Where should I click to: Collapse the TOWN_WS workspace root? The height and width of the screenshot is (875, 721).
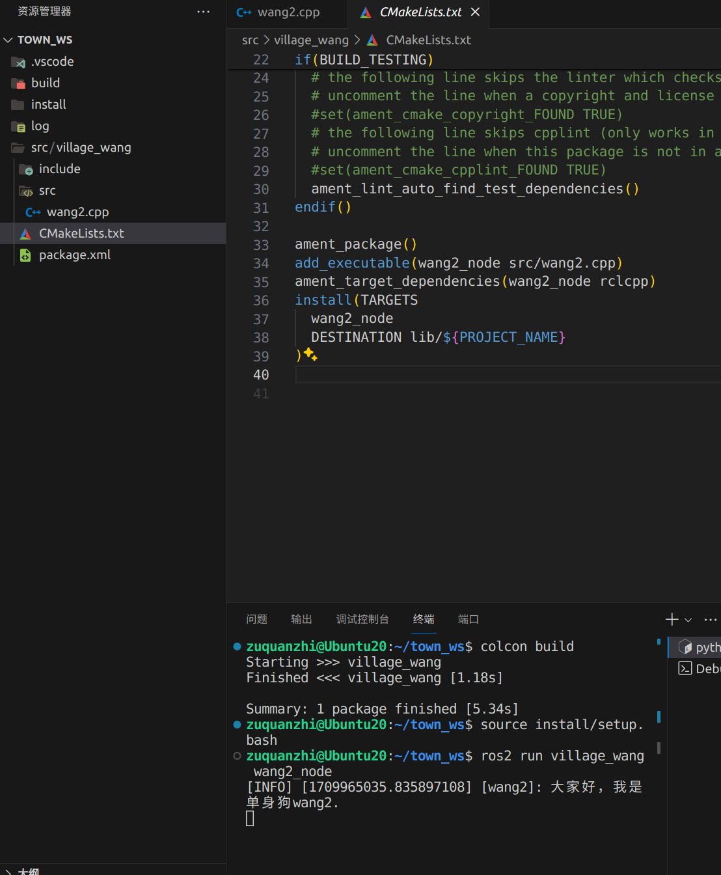(8, 40)
